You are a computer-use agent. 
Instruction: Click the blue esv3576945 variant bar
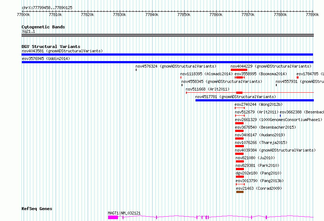pos(167,62)
